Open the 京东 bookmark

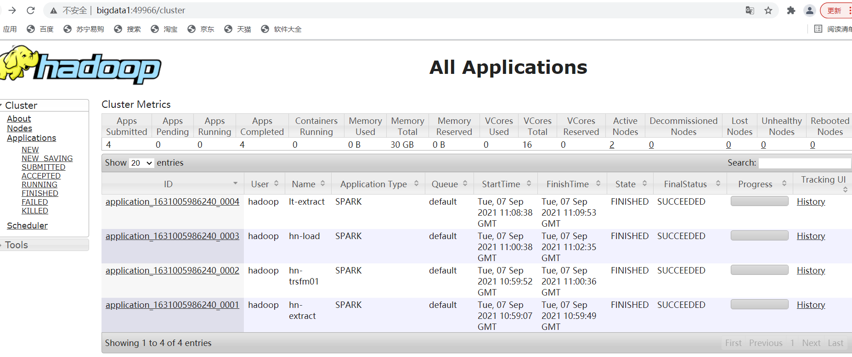coord(201,29)
